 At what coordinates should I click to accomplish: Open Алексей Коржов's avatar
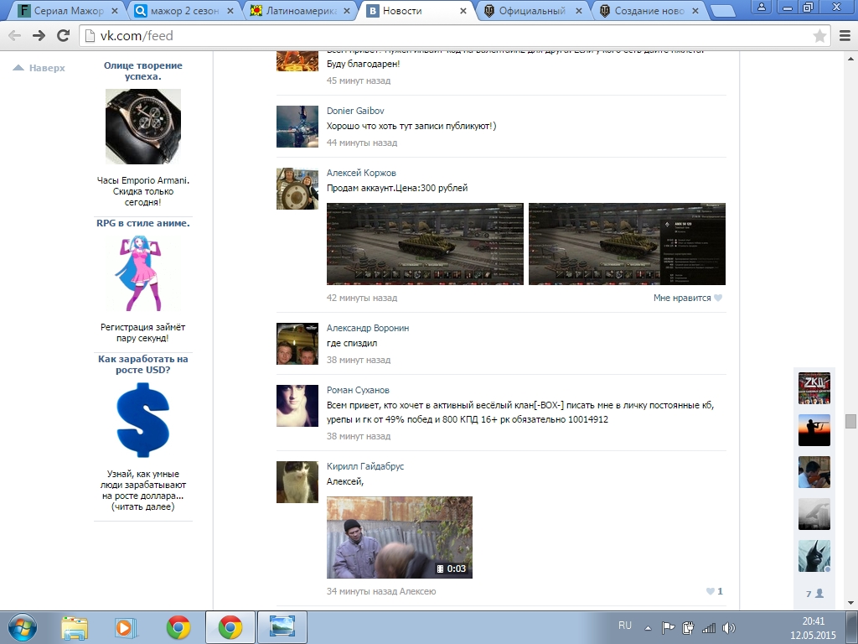pos(297,189)
